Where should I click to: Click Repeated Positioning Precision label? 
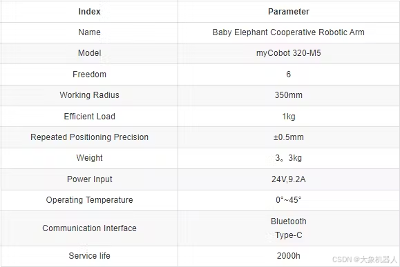(x=89, y=137)
